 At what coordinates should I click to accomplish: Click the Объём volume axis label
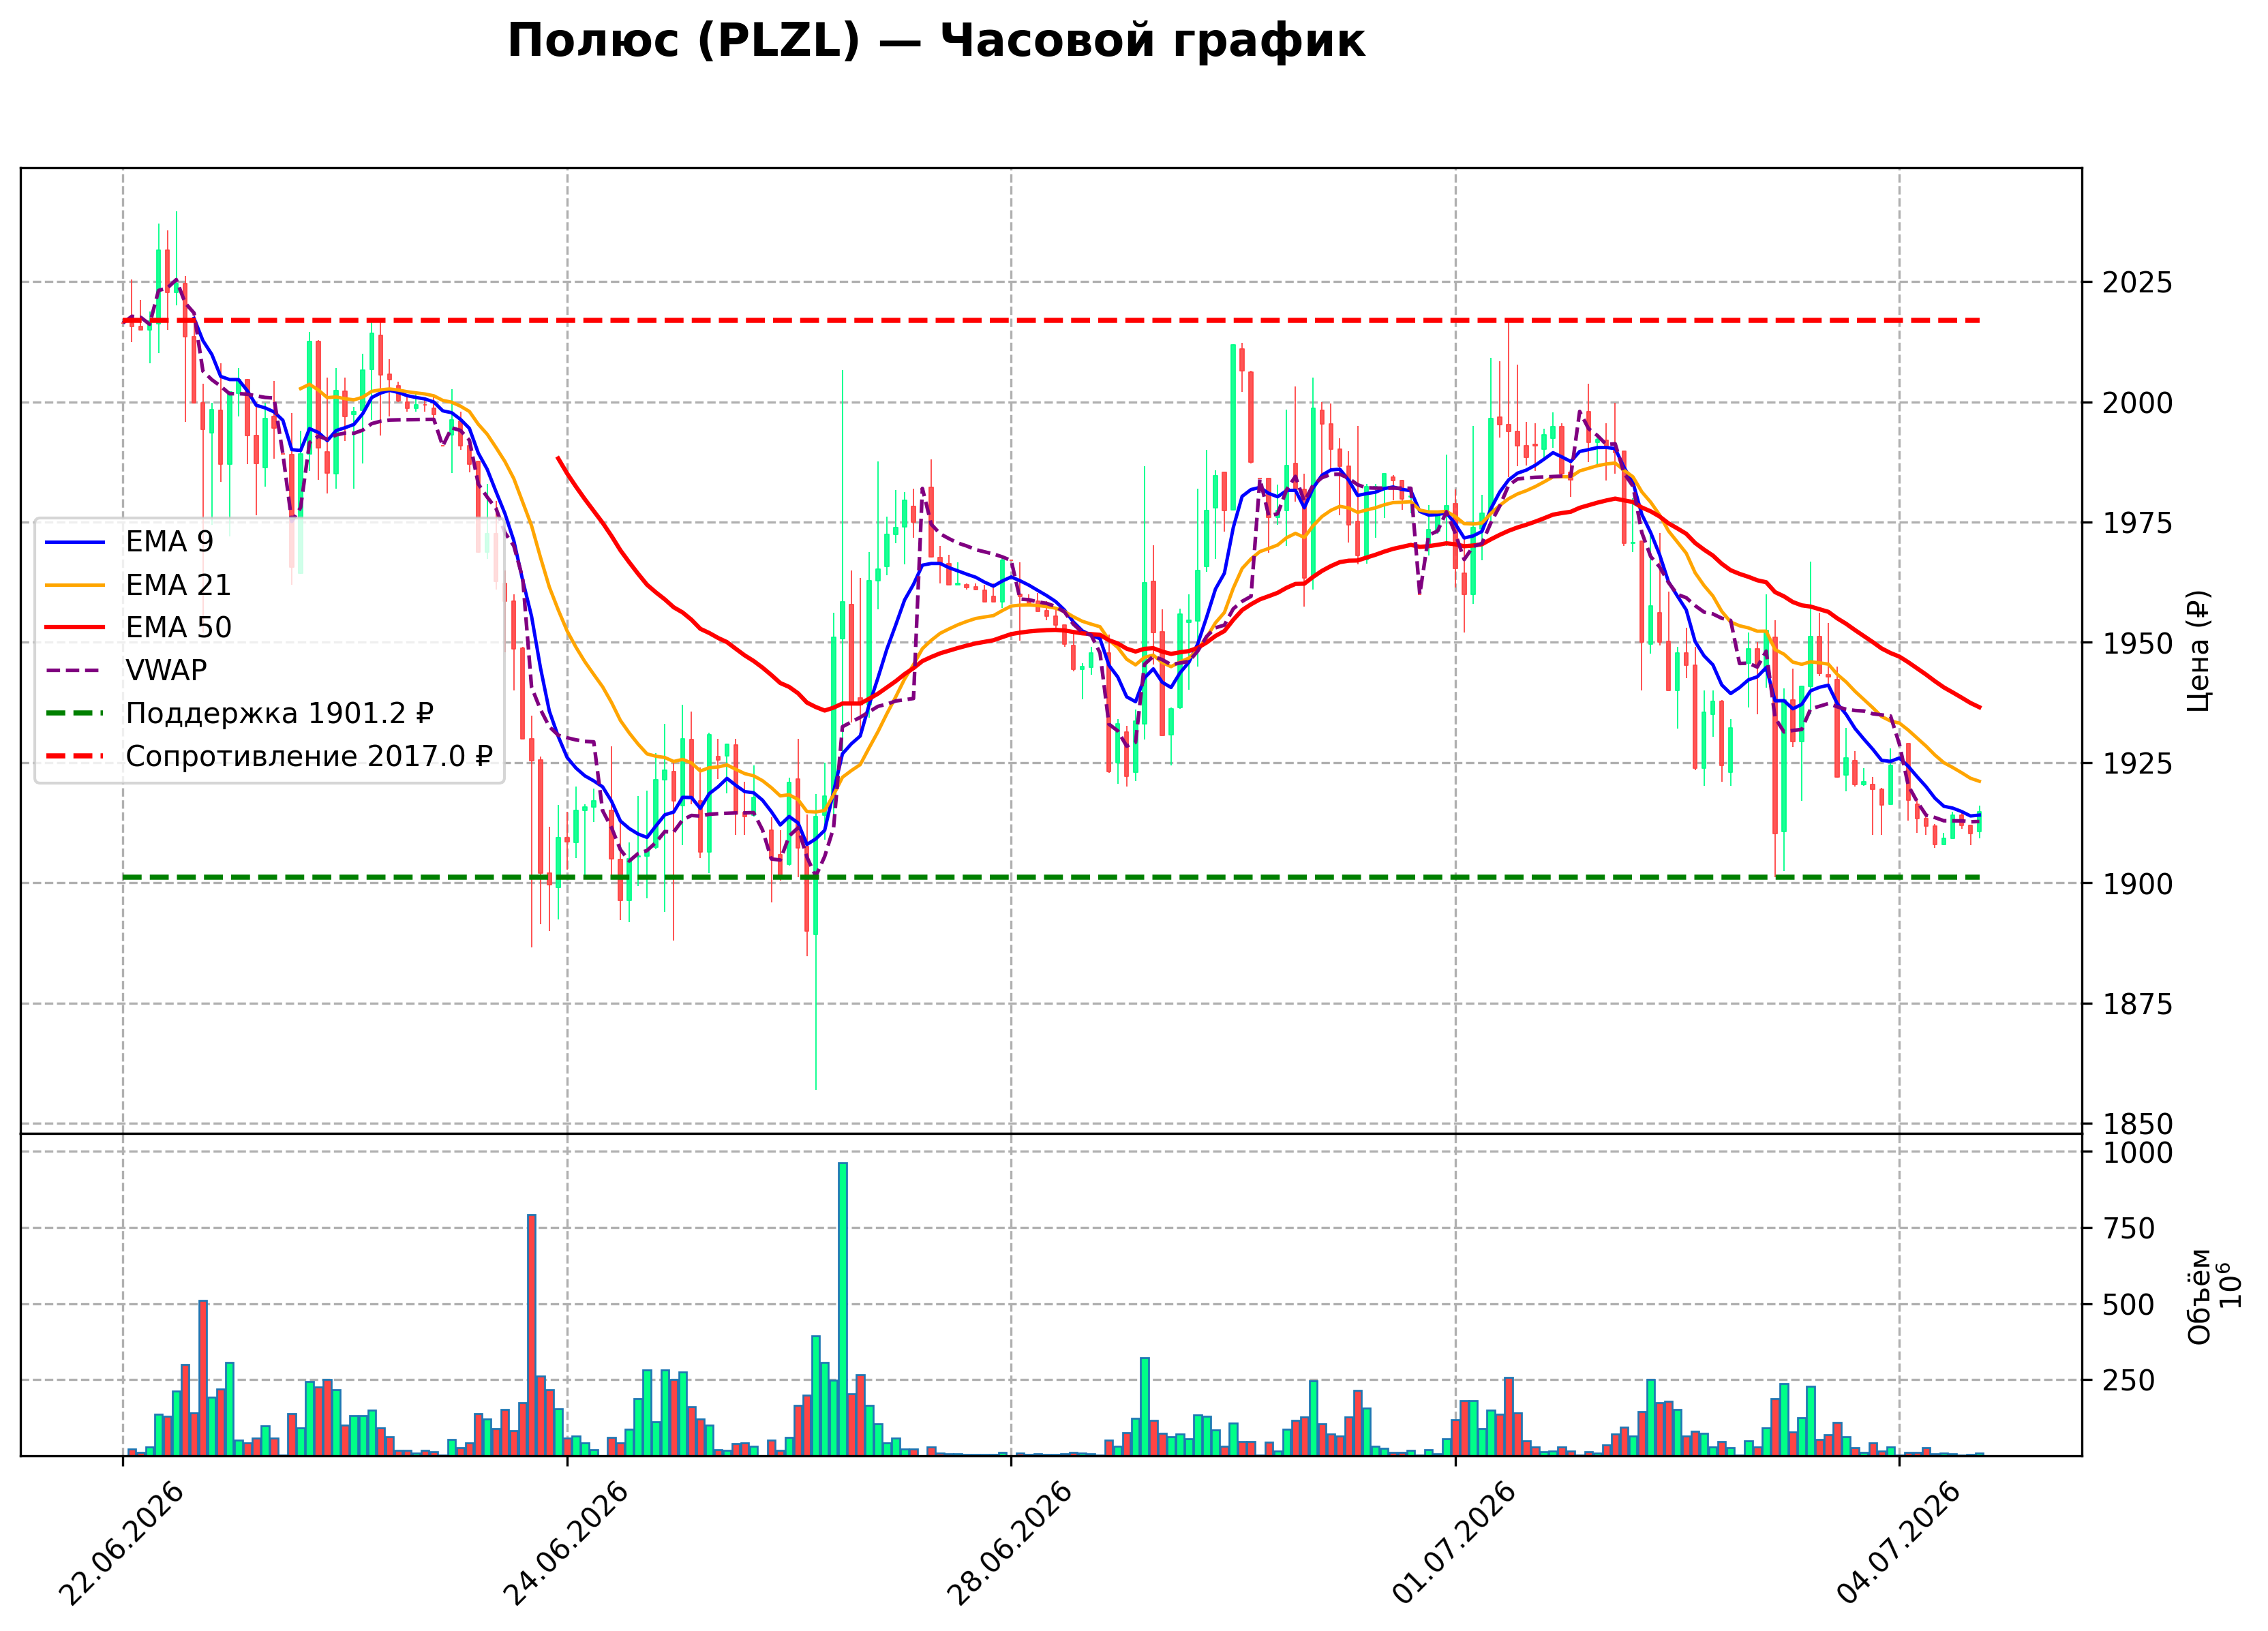point(2199,1296)
